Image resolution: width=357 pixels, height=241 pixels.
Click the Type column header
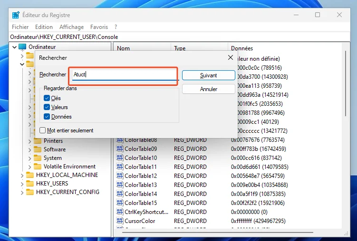point(199,48)
